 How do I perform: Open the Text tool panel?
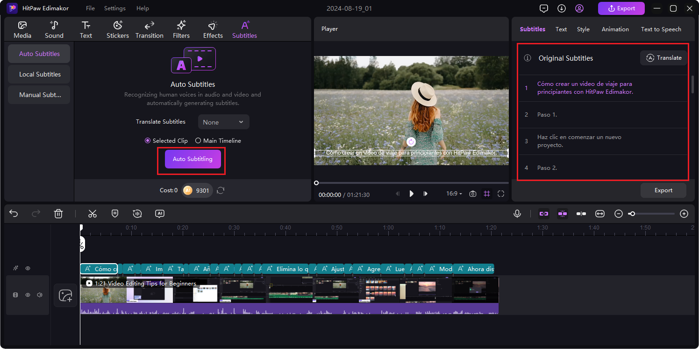[x=86, y=30]
